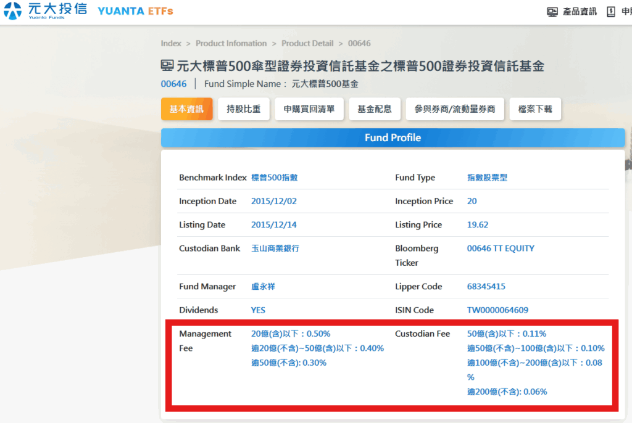Image resolution: width=632 pixels, height=423 pixels.
Task: Click the ISIN code TW0000064609
Action: [497, 310]
